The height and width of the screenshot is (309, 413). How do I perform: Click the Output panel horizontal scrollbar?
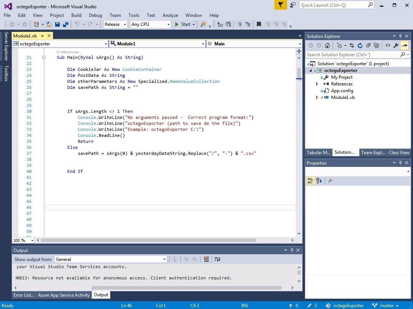click(x=187, y=288)
